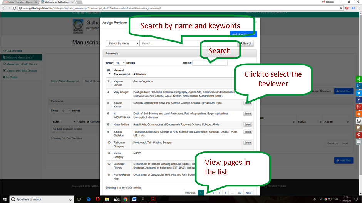Click the LinkedIn share icon
This screenshot has width=362, height=203.
[x=359, y=86]
